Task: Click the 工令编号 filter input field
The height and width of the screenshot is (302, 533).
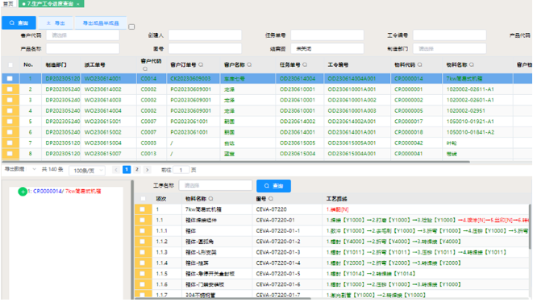Action: click(x=449, y=35)
